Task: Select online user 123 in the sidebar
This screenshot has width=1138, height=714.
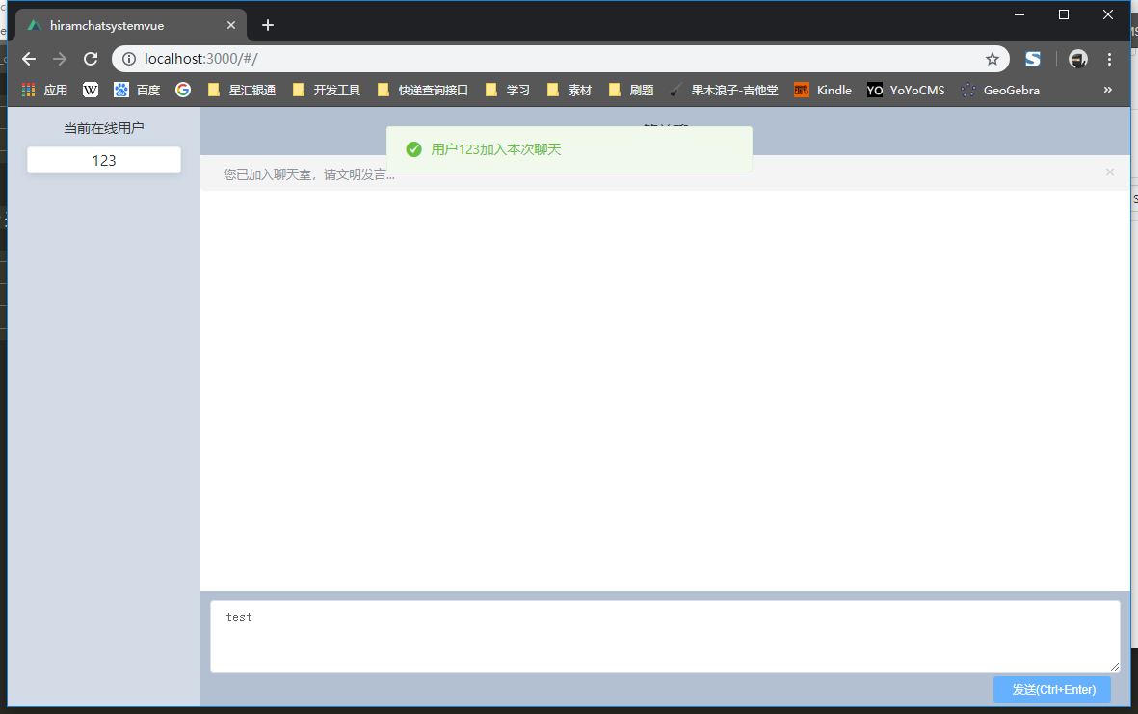Action: 104,160
